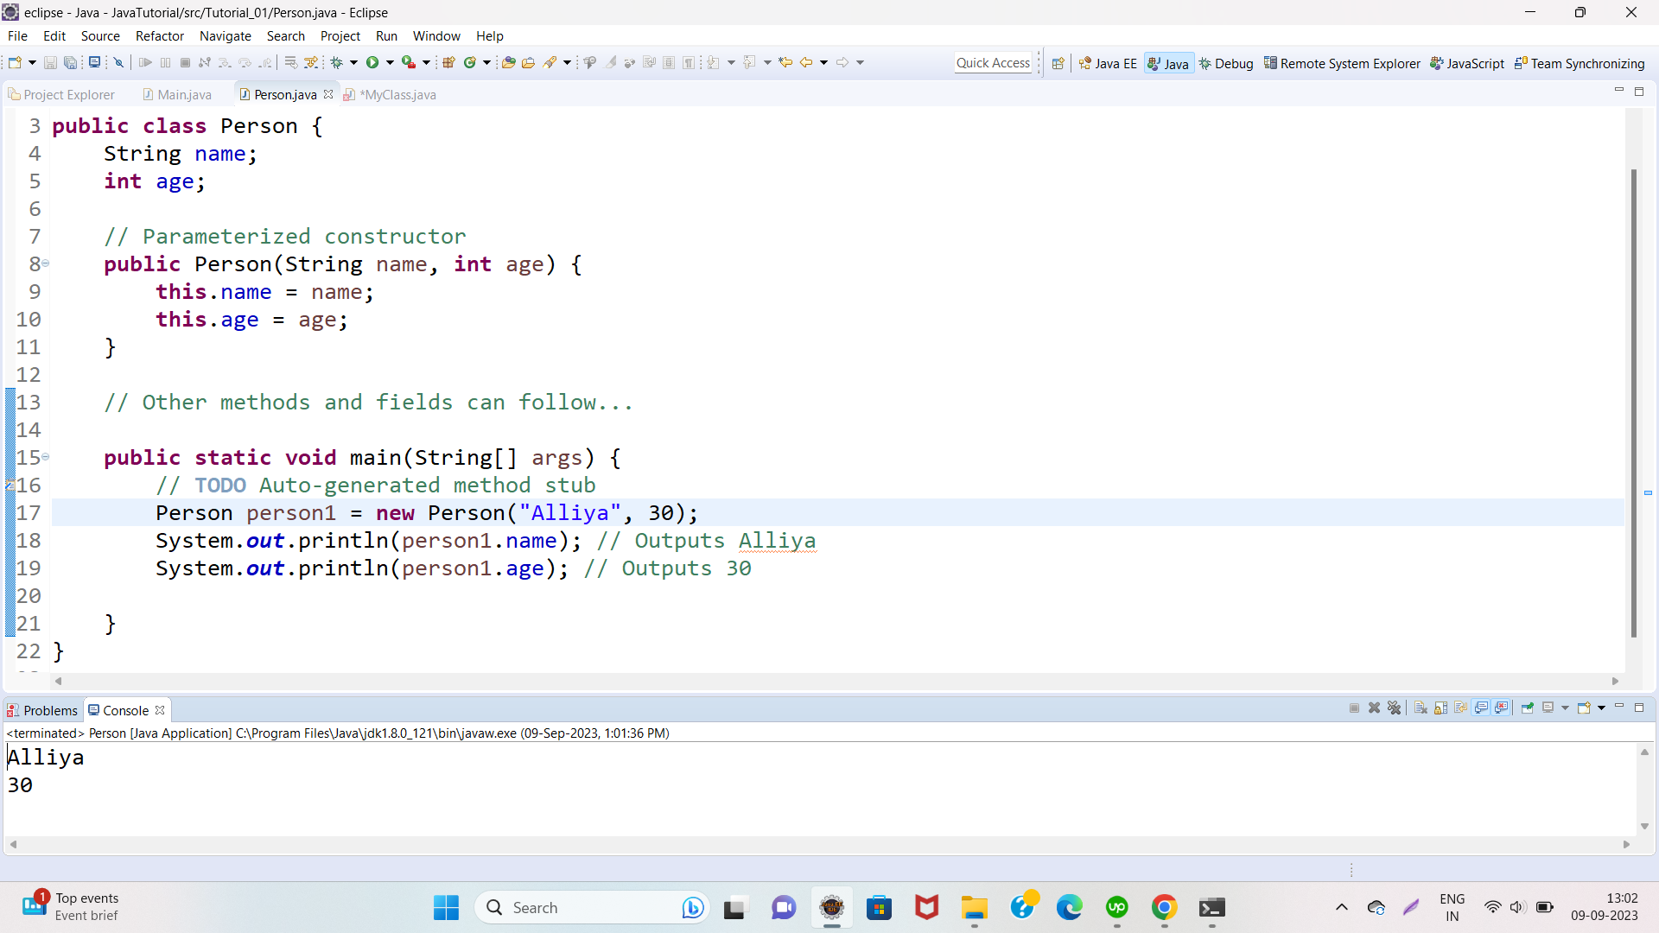The image size is (1659, 933).
Task: Open the Open Console dropdown arrow
Action: 1601,708
